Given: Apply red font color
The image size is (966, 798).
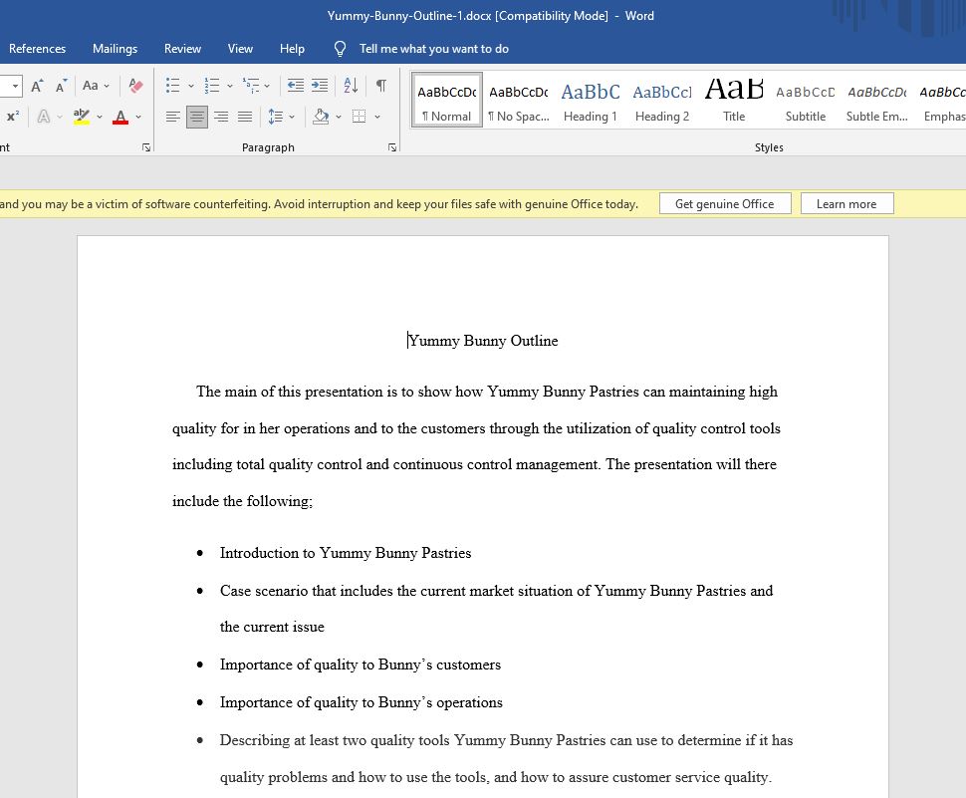Looking at the screenshot, I should coord(121,116).
